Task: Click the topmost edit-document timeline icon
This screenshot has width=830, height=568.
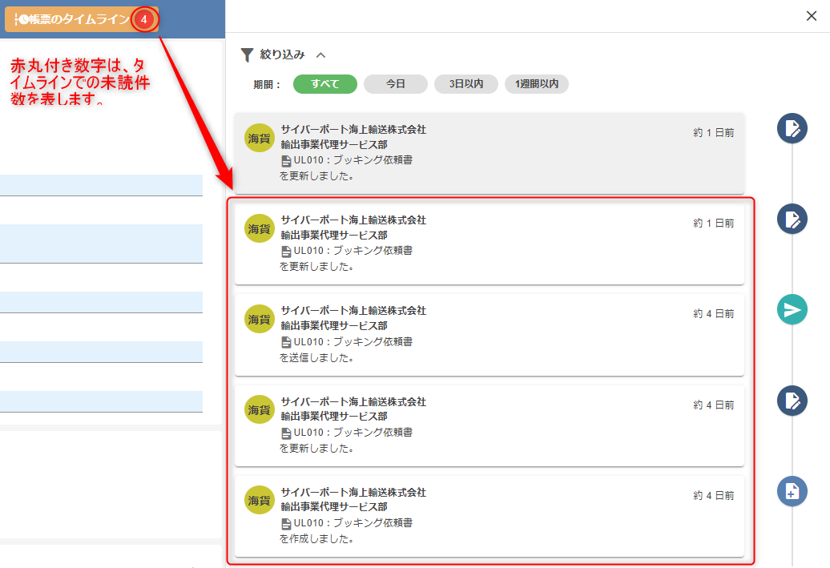Action: [792, 128]
